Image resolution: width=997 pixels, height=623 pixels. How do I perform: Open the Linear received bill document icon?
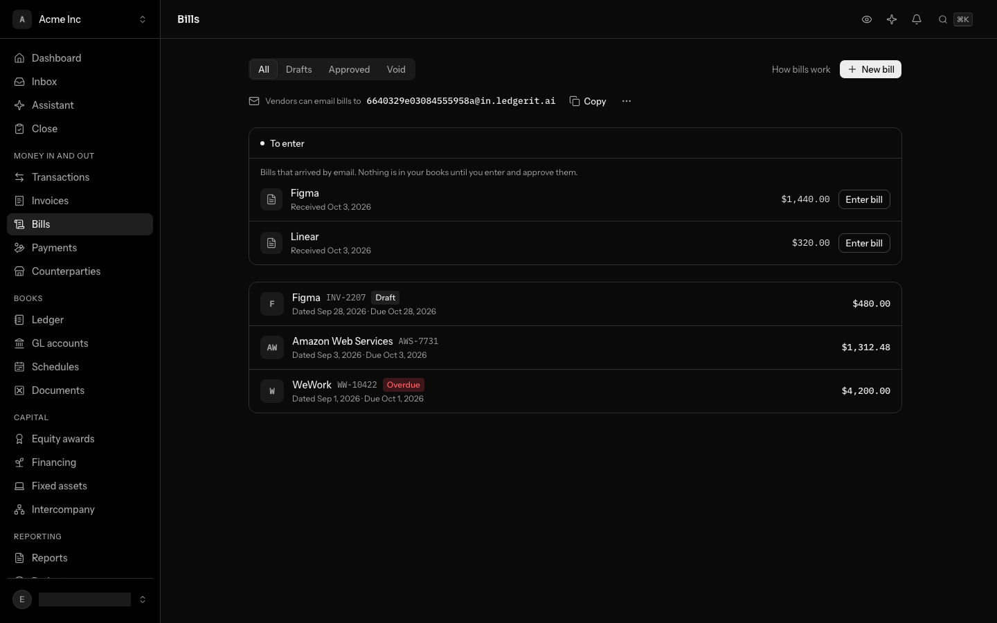[271, 243]
